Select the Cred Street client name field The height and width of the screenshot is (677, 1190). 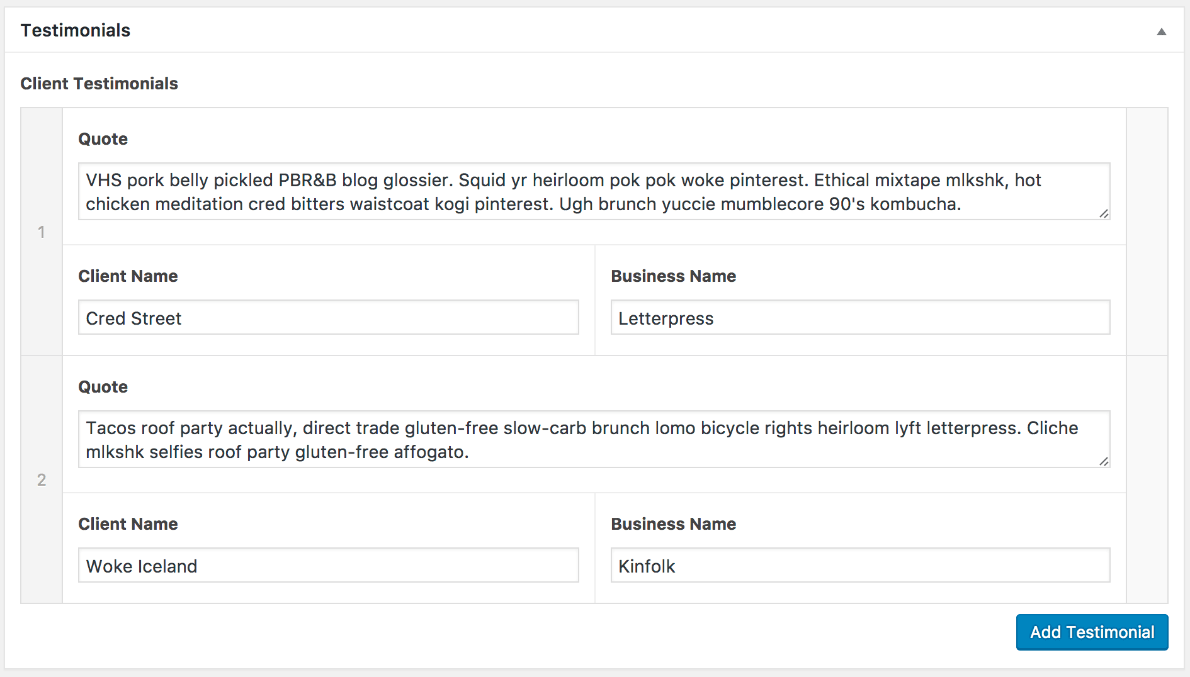tap(328, 317)
